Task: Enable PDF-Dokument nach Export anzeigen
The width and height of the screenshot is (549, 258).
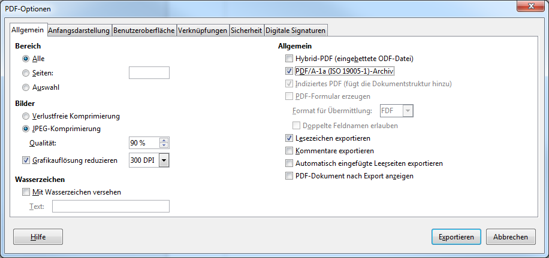Action: tap(289, 176)
